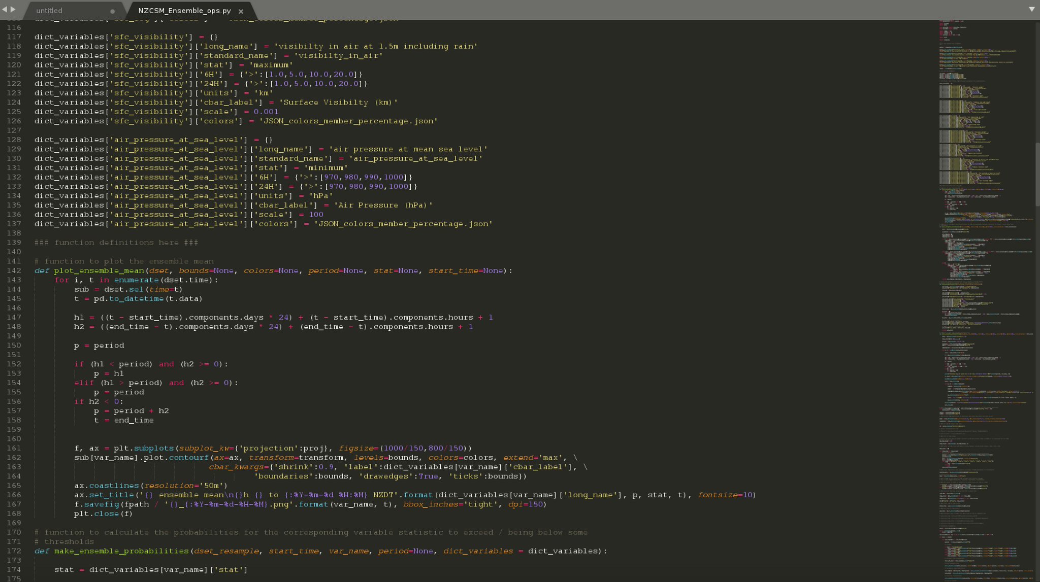Viewport: 1040px width, 582px height.
Task: Click line number 172 in the gutter
Action: (x=14, y=551)
